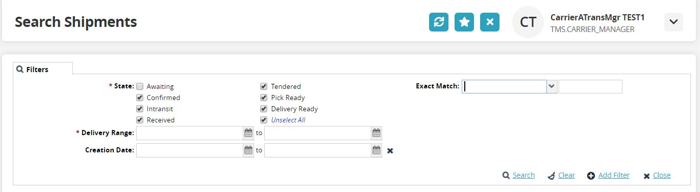The width and height of the screenshot is (700, 192).
Task: Open the Exact Match dropdown arrow
Action: [x=552, y=86]
